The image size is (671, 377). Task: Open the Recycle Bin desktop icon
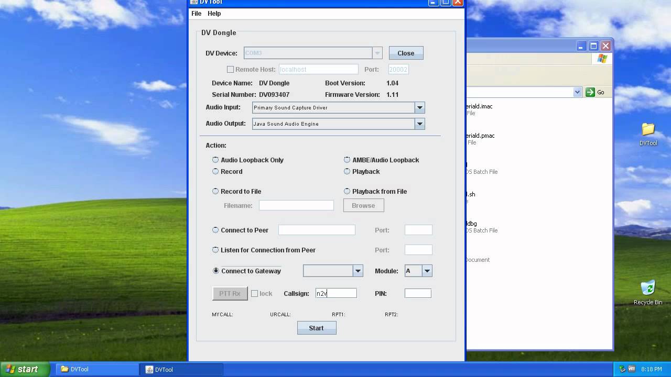point(648,293)
